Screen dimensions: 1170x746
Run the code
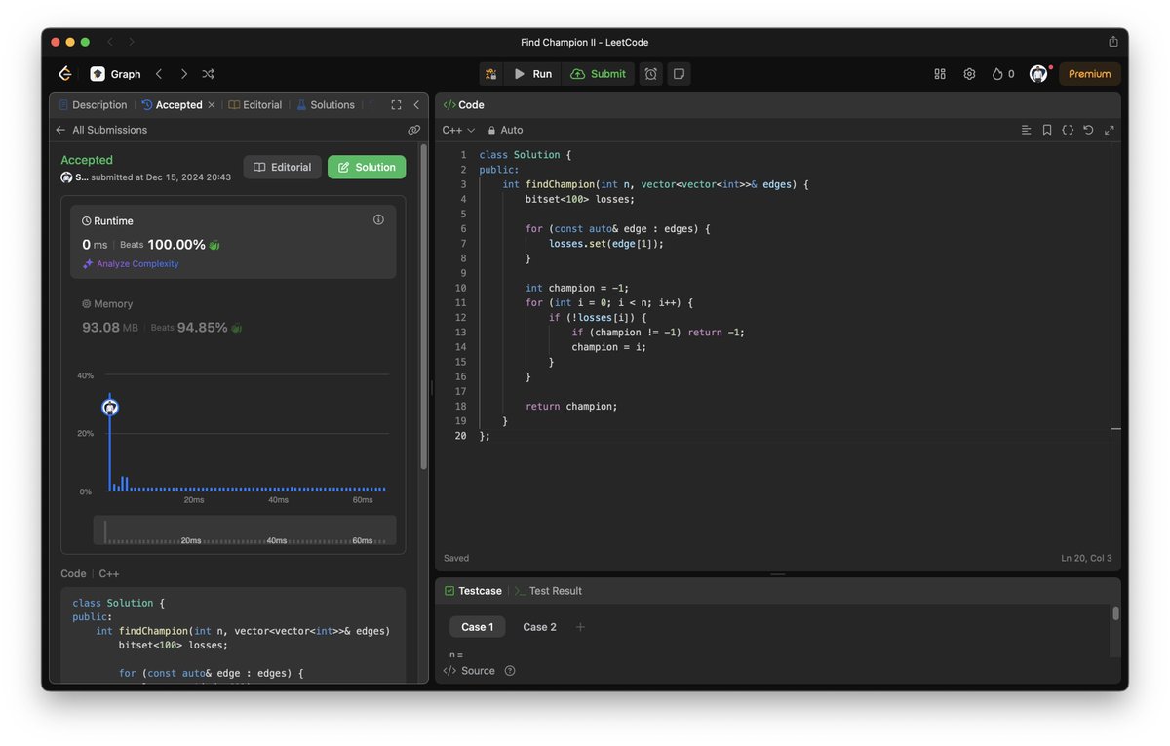click(532, 74)
